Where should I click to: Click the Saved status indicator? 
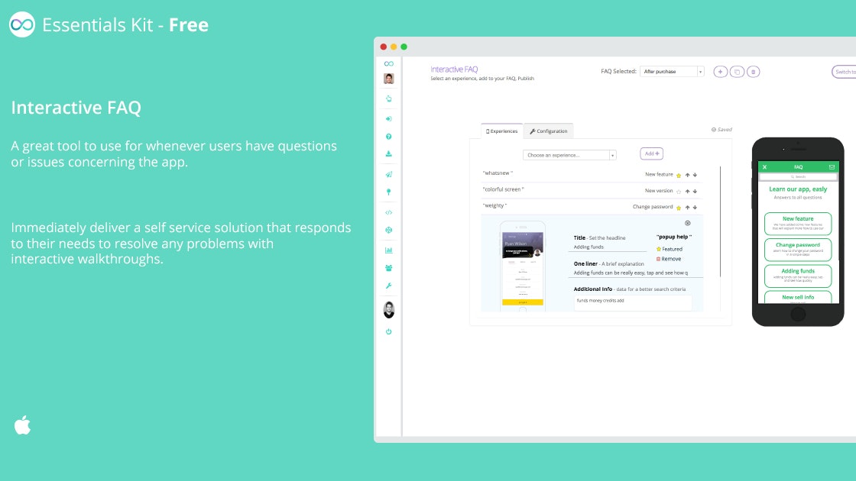click(x=721, y=130)
